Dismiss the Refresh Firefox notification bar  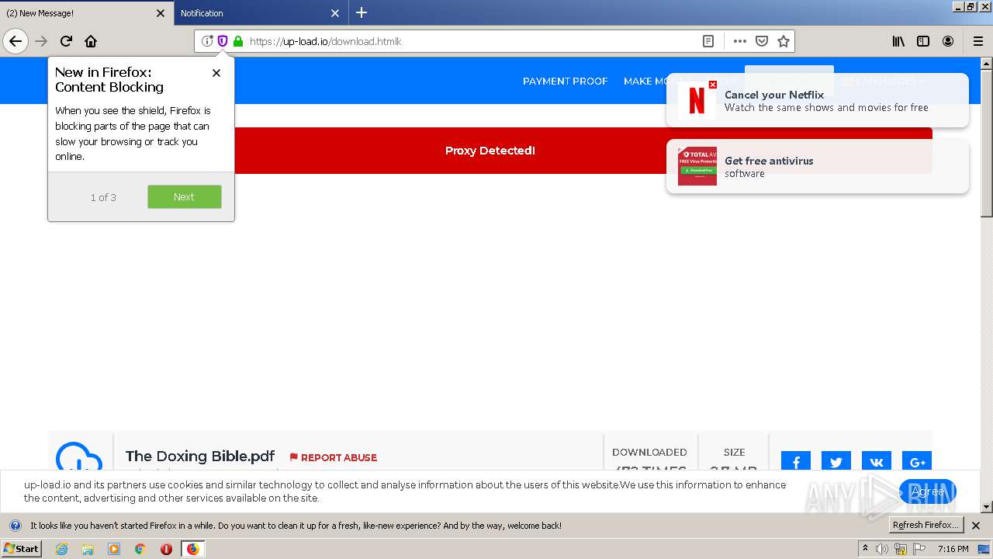(x=976, y=526)
